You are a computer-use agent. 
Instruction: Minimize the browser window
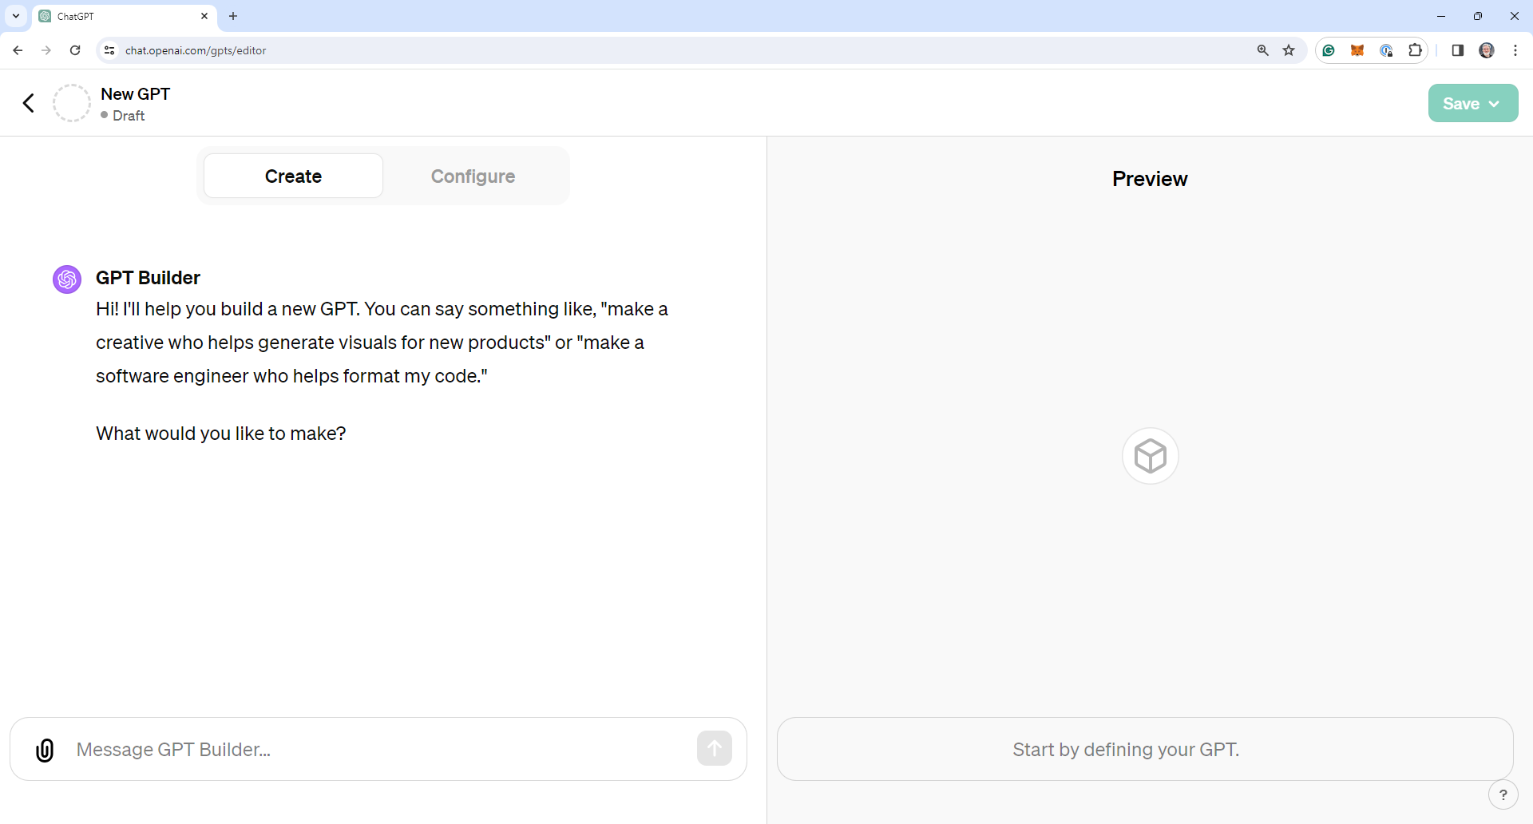(1441, 16)
